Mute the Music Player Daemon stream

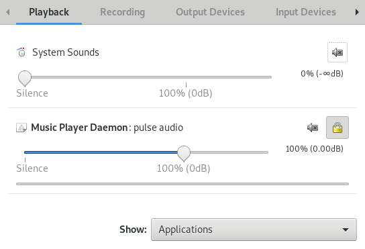[313, 128]
